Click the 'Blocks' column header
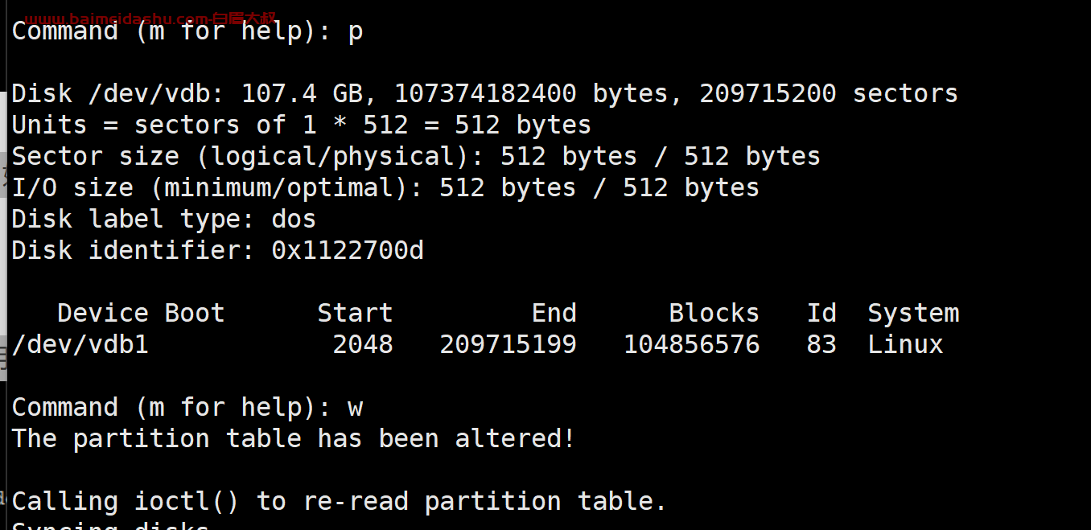Screen dimensions: 1091x530 click(x=714, y=313)
